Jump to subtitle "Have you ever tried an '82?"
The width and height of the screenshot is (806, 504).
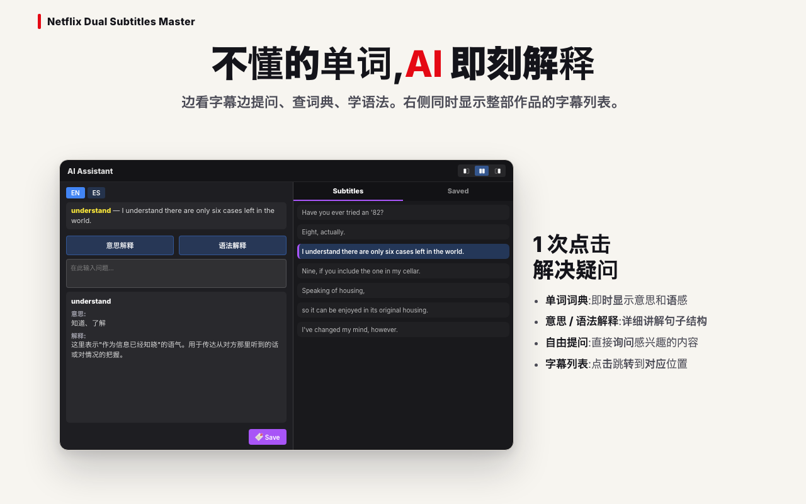click(x=403, y=212)
